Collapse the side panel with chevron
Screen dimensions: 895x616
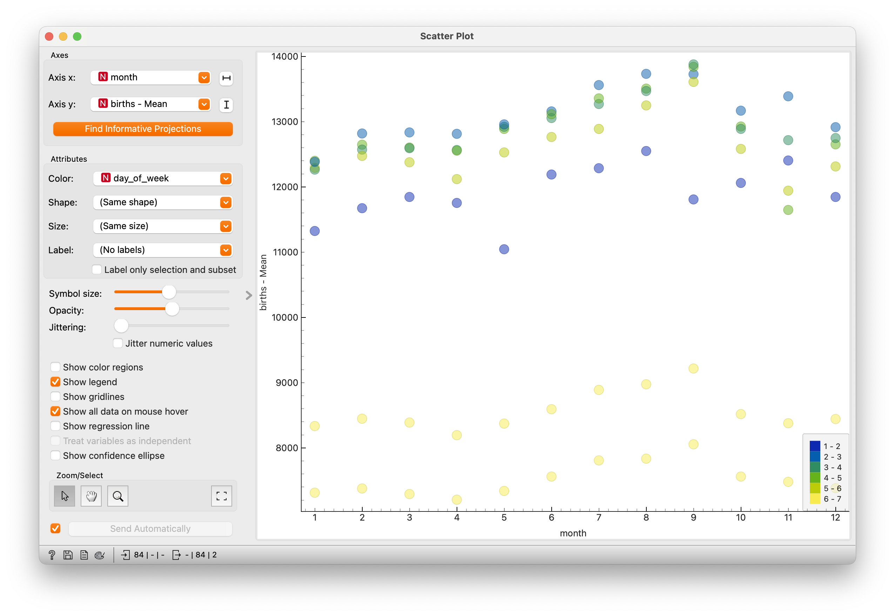coord(249,295)
